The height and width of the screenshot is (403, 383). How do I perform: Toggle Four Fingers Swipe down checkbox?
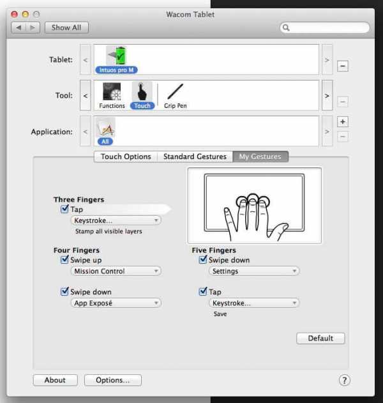click(64, 291)
